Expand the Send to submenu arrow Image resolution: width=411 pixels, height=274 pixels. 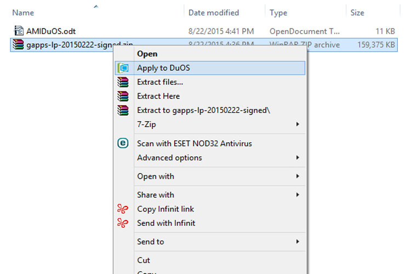[298, 242]
